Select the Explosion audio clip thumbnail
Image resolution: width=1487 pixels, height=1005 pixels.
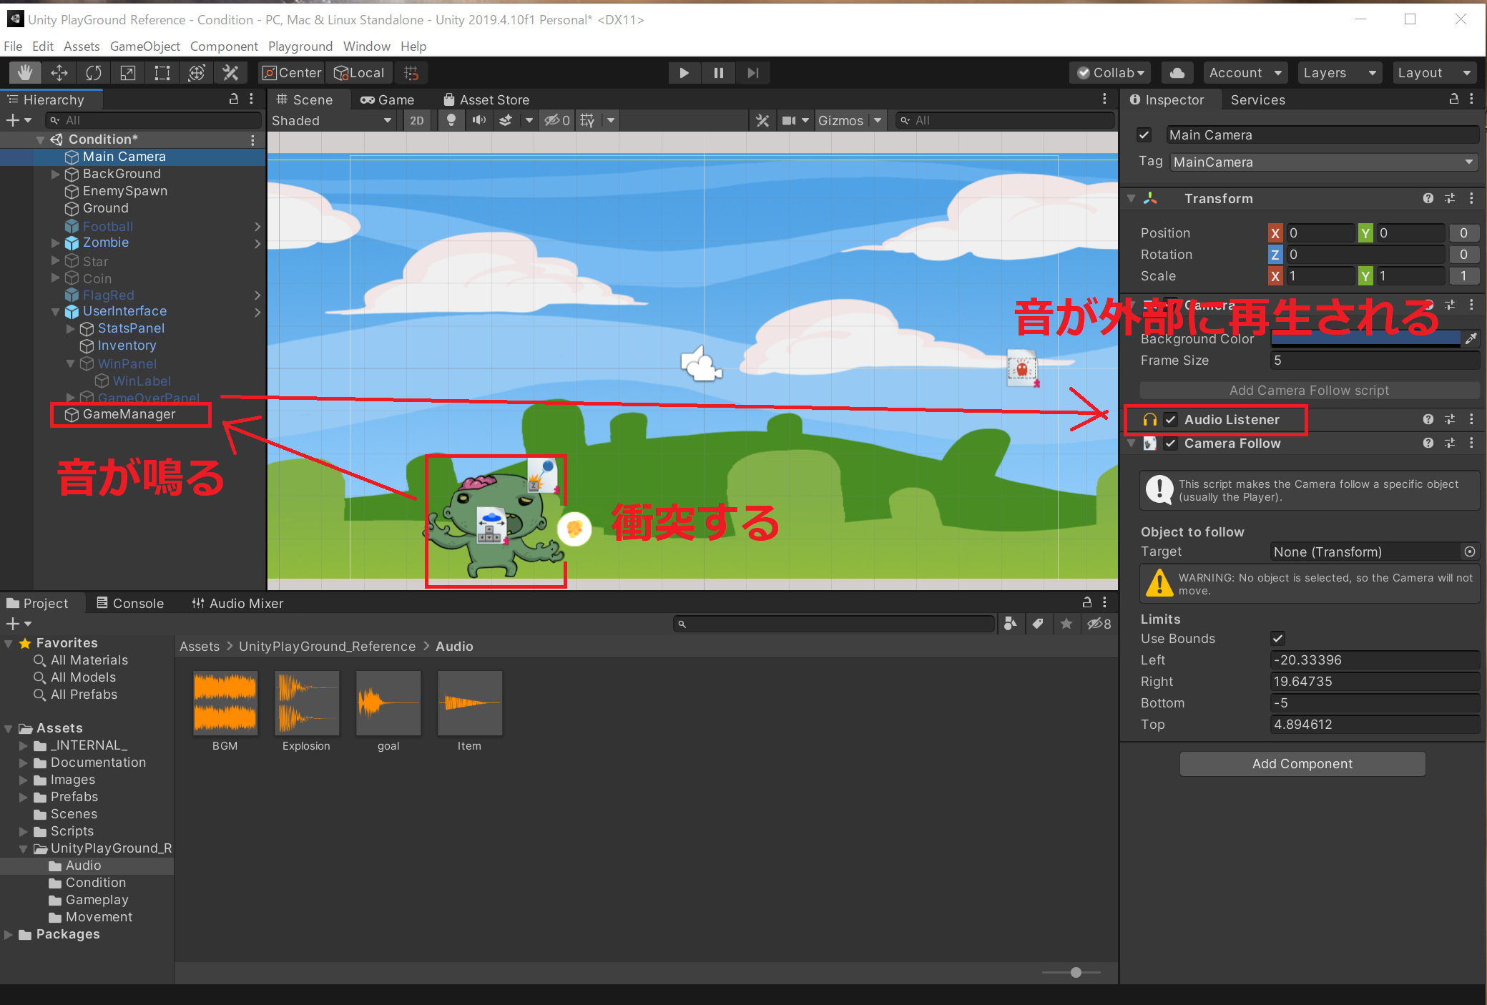click(306, 703)
